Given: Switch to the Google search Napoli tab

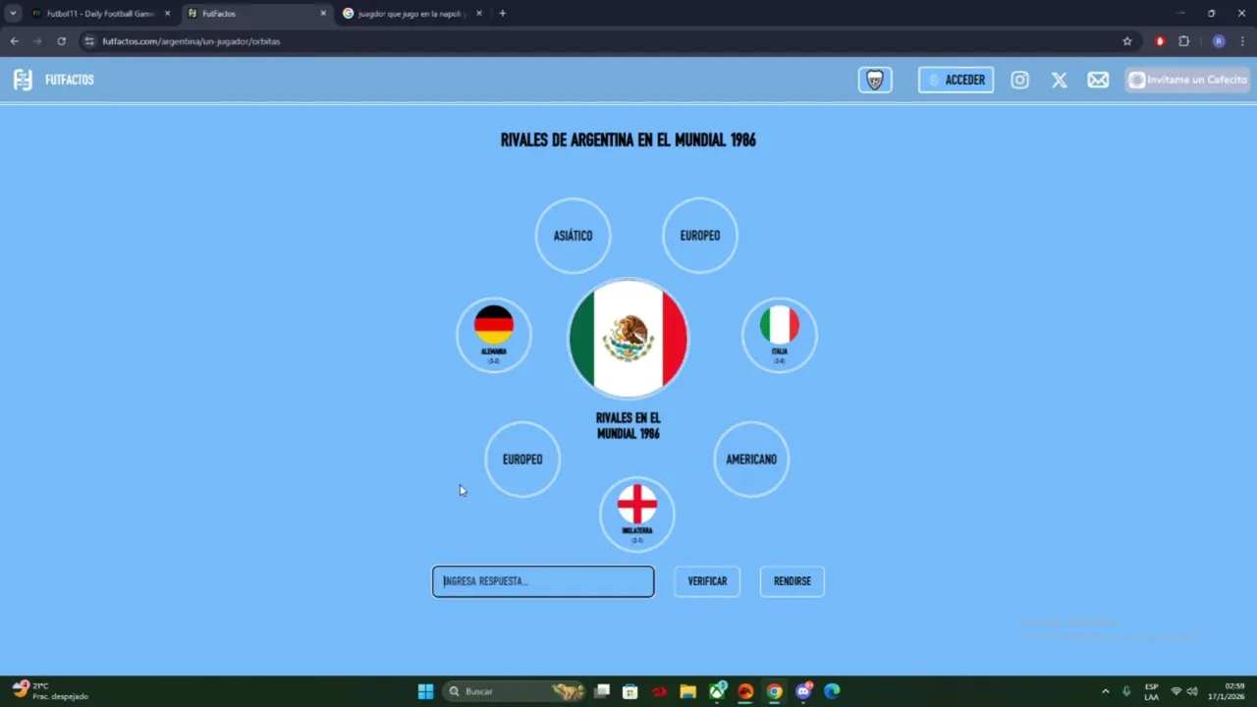Looking at the screenshot, I should click(410, 14).
